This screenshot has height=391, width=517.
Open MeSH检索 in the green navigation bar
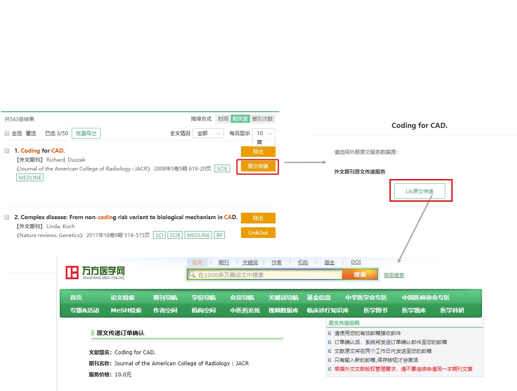point(126,310)
